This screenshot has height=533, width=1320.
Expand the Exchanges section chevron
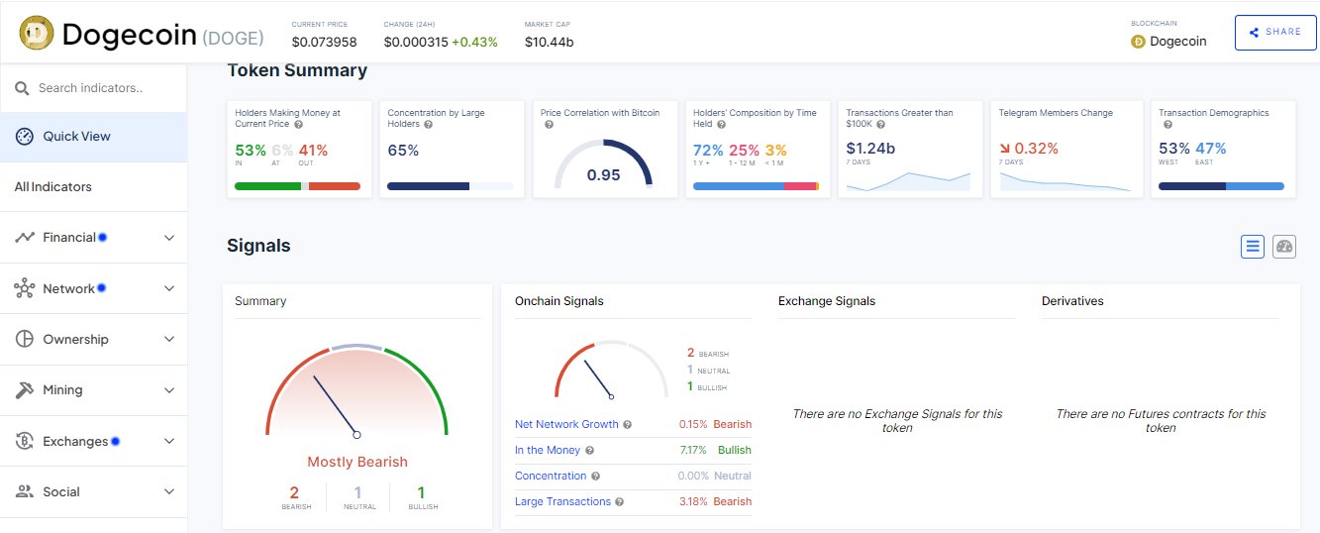(x=169, y=441)
